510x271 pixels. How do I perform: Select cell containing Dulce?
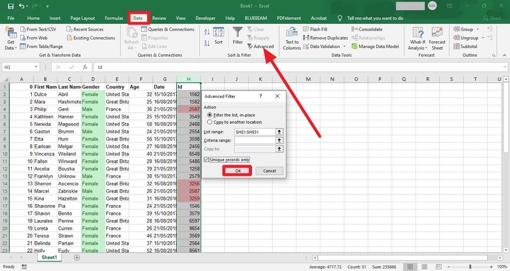click(45, 95)
